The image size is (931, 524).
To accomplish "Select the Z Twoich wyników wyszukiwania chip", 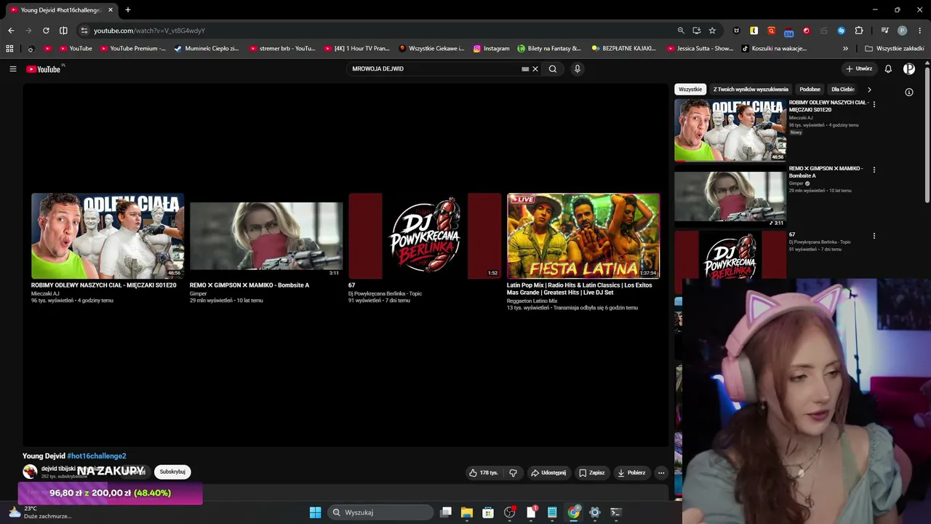I will coord(751,90).
